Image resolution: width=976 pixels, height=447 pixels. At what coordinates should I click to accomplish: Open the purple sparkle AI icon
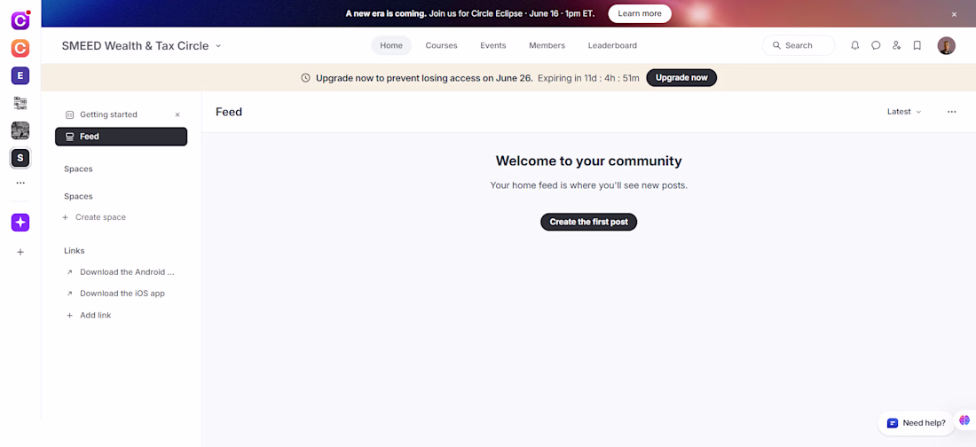20,223
